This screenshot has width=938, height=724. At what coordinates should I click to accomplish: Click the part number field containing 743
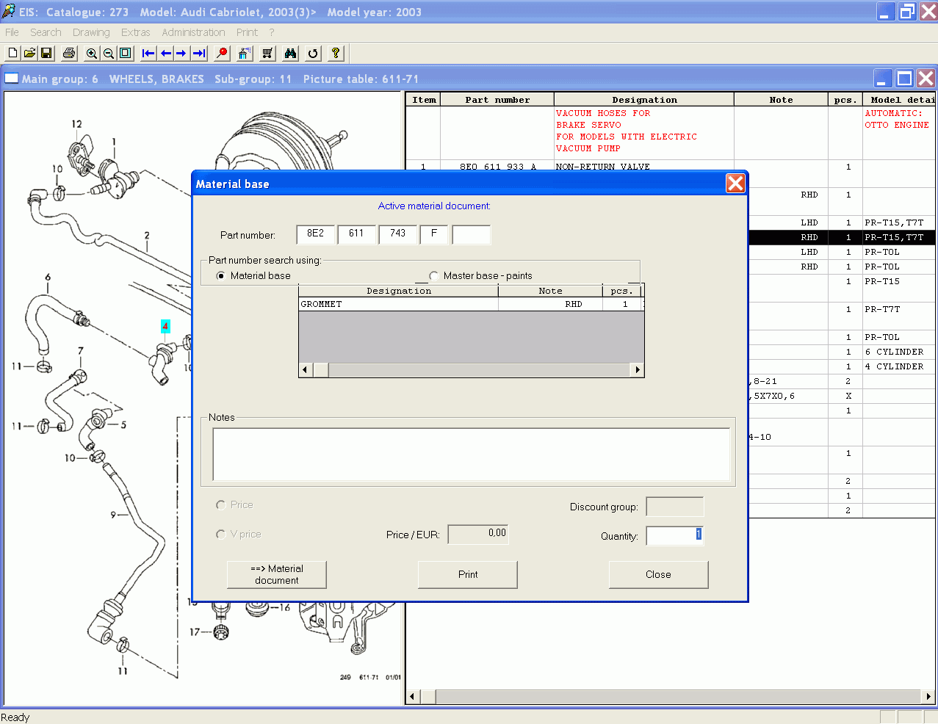click(x=398, y=234)
